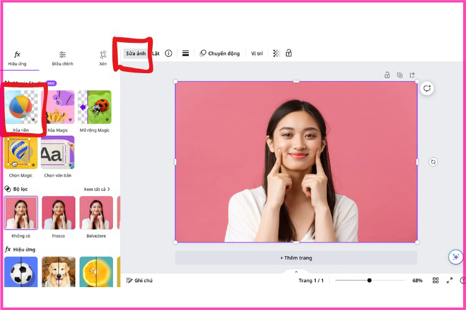This screenshot has width=466, height=310.
Task: Open the Xén crop tab
Action: point(103,58)
